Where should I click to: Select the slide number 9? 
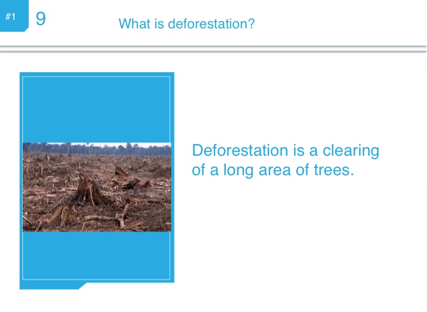pyautogui.click(x=41, y=19)
